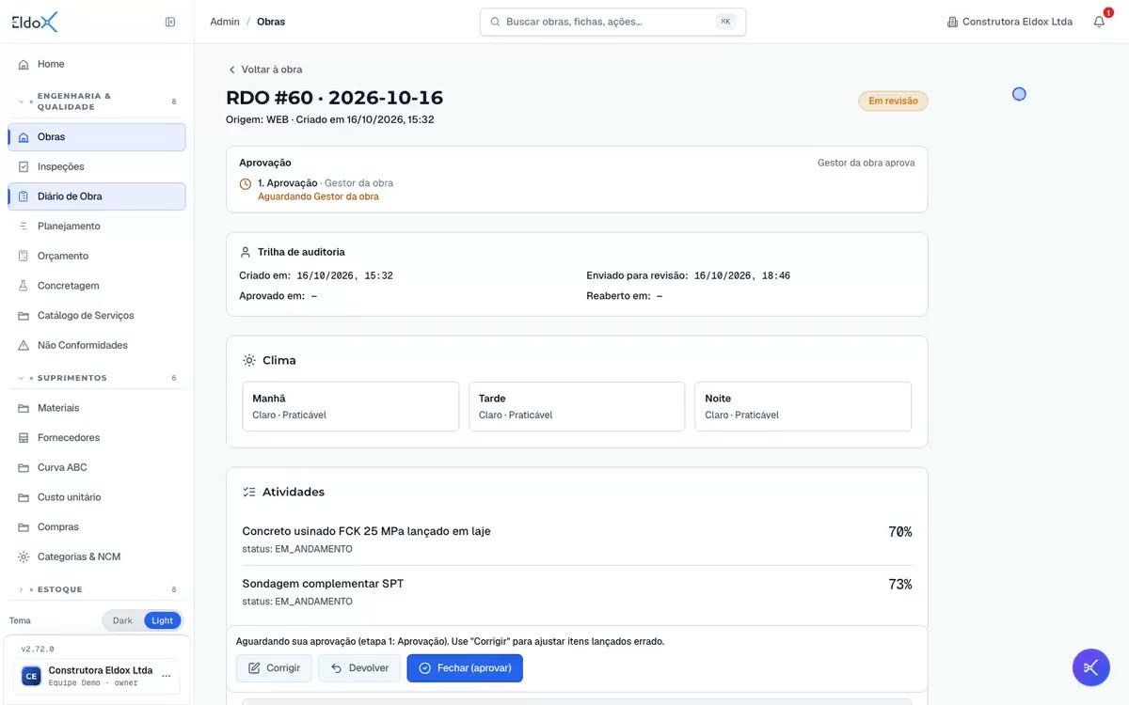
Task: Open notifications bell
Action: (x=1099, y=22)
